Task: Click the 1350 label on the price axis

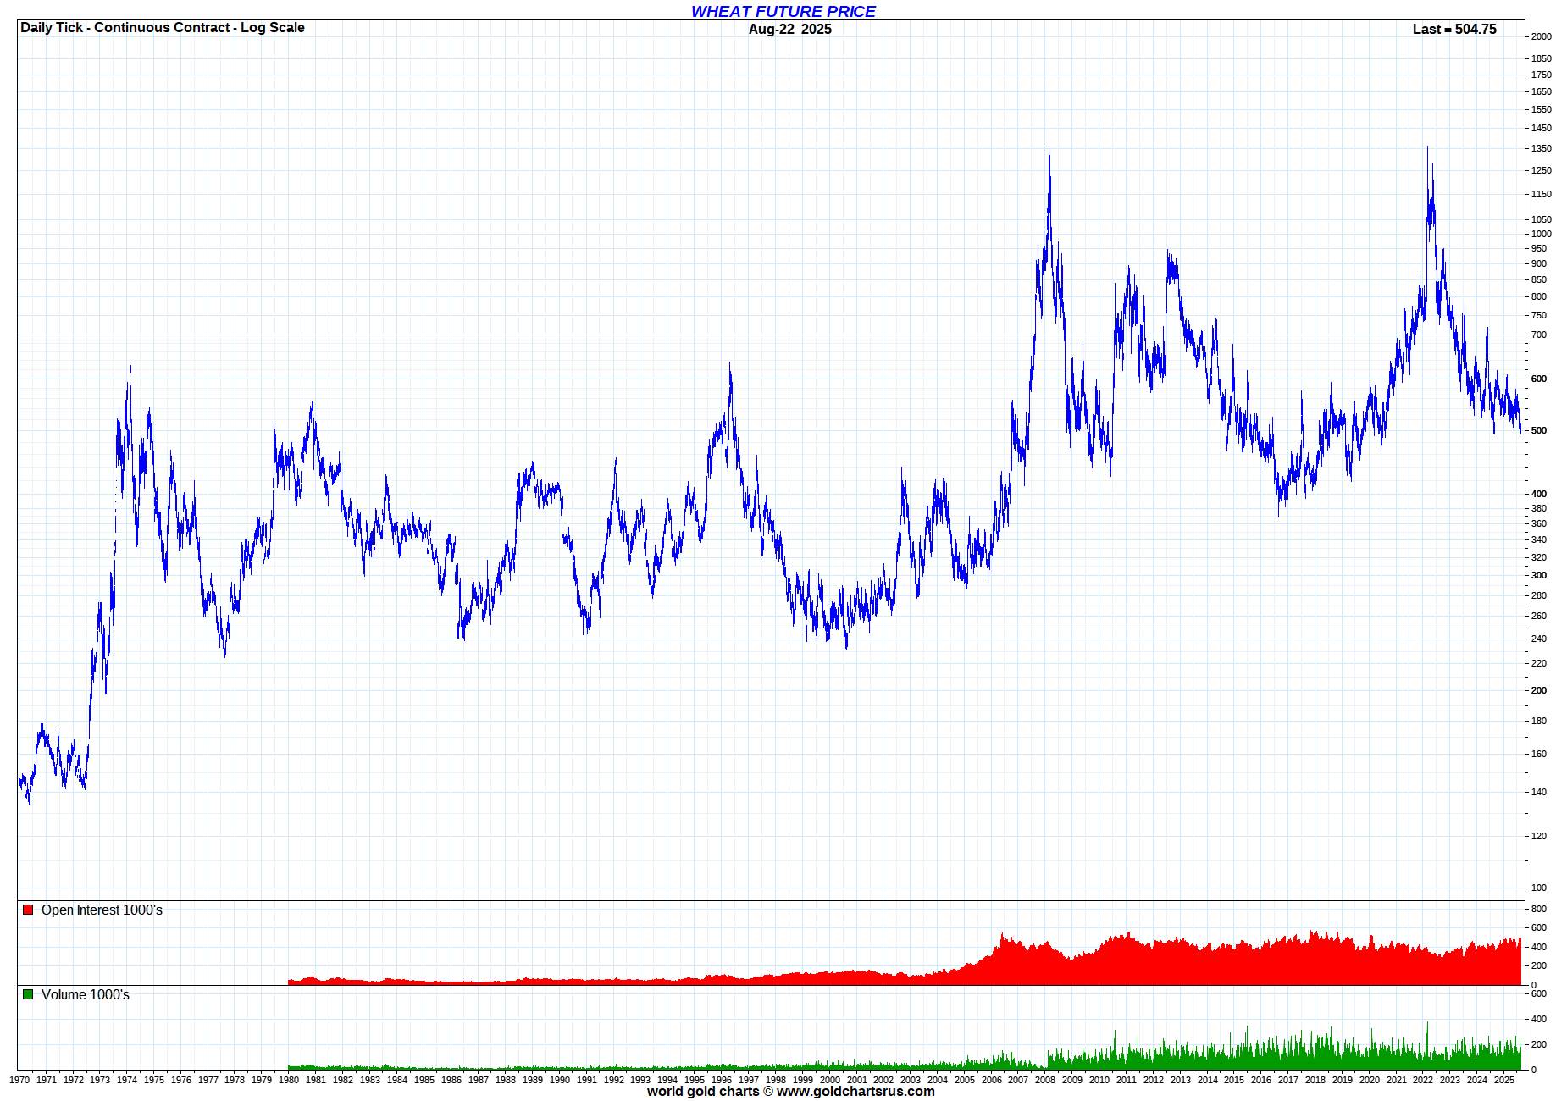Action: (1542, 148)
